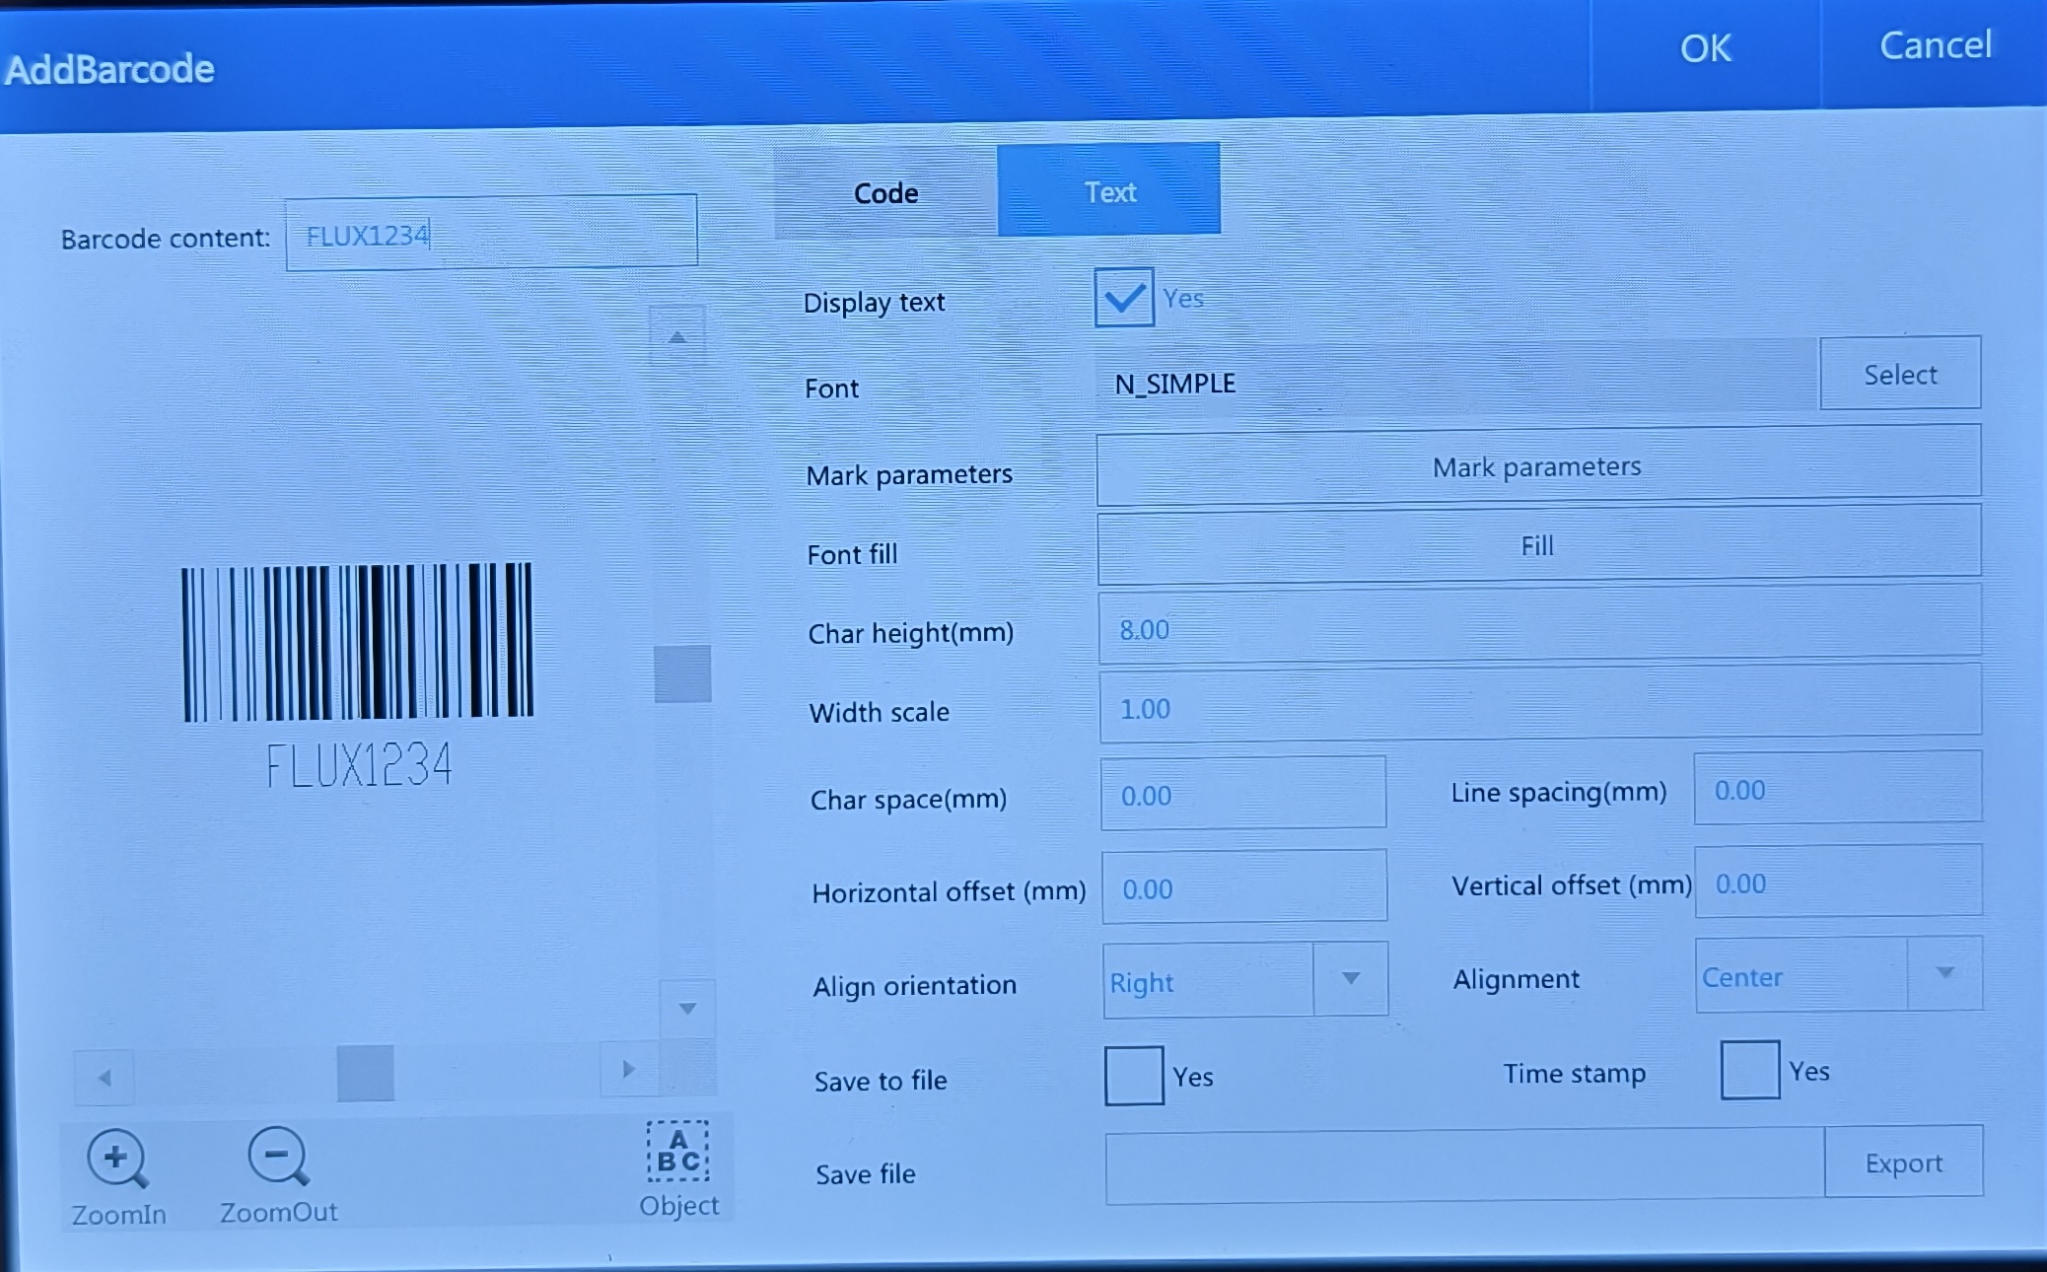Image resolution: width=2047 pixels, height=1272 pixels.
Task: Click the preview scroll up arrow
Action: (x=677, y=336)
